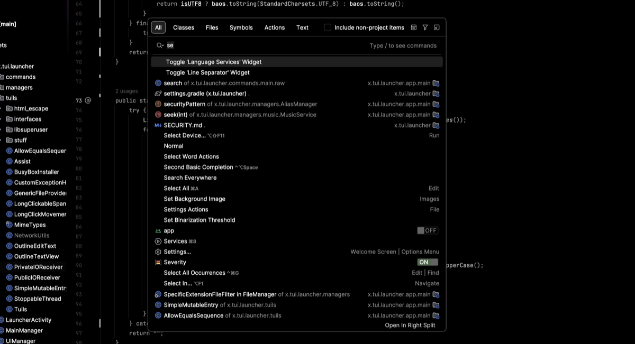
Task: Choose 'Second Basic Completion' result
Action: click(297, 168)
